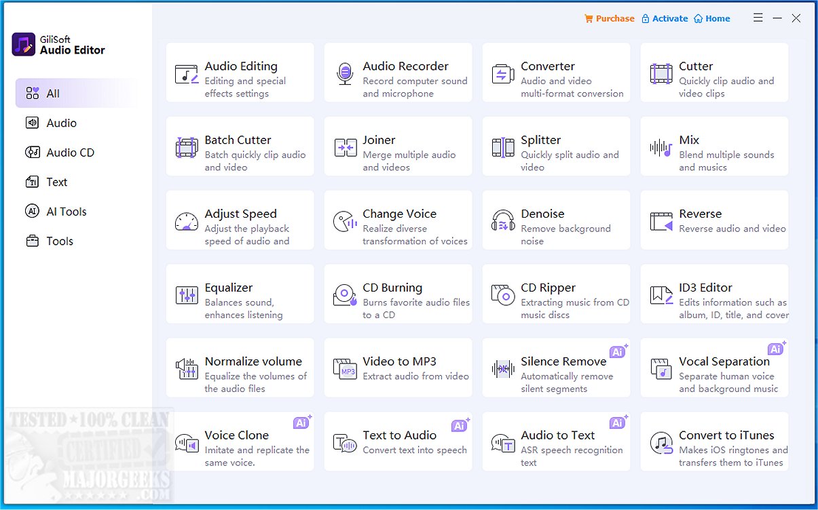Image resolution: width=818 pixels, height=510 pixels.
Task: Click "Merge multiple audio and videos" description
Action: [409, 161]
